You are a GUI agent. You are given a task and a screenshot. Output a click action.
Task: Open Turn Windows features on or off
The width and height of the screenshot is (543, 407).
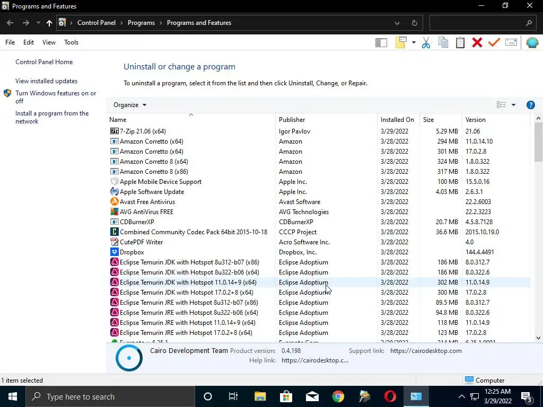pyautogui.click(x=56, y=97)
